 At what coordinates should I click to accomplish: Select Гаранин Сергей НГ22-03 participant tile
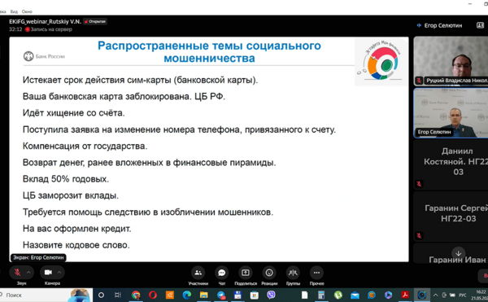coord(451,217)
